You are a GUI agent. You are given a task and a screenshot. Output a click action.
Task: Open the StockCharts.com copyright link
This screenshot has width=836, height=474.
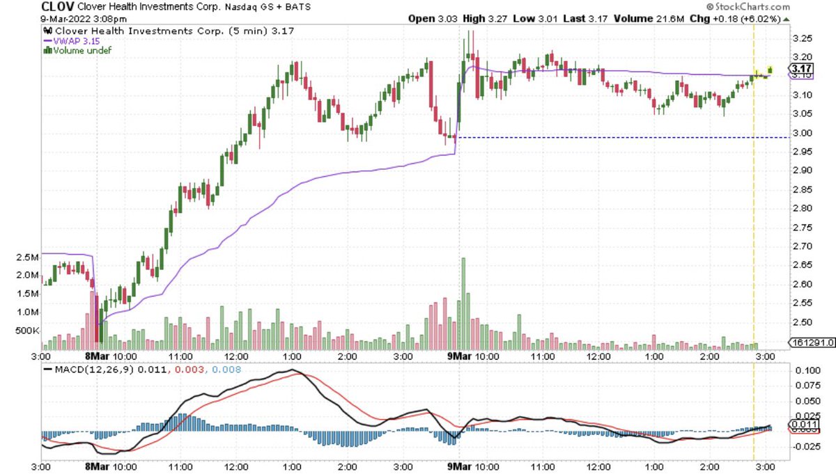click(747, 6)
